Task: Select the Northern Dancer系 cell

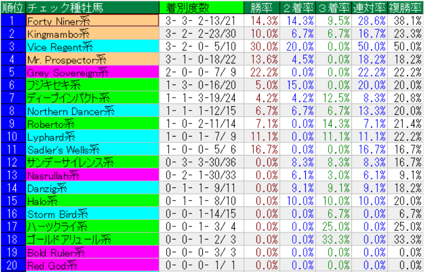Action: pyautogui.click(x=93, y=111)
